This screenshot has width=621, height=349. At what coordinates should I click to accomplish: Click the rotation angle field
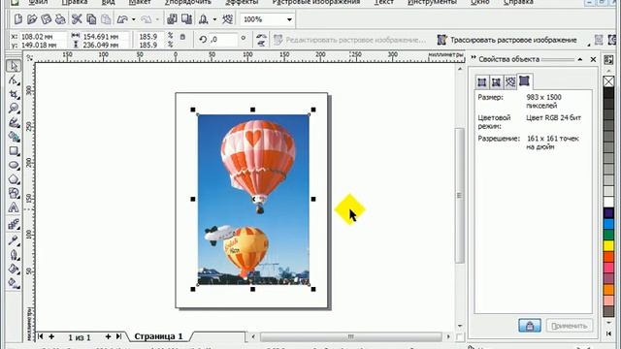click(224, 39)
